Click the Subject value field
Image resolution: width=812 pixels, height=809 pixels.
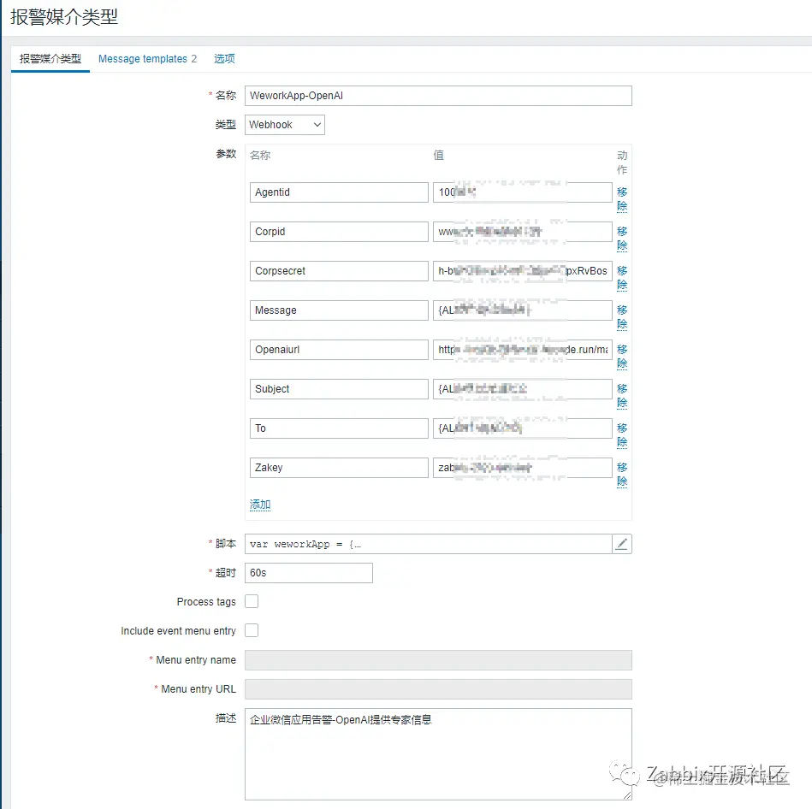[x=523, y=389]
